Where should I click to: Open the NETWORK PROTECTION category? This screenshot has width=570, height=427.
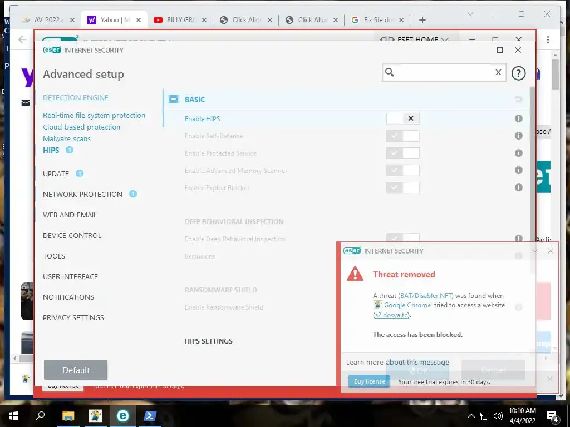click(82, 194)
